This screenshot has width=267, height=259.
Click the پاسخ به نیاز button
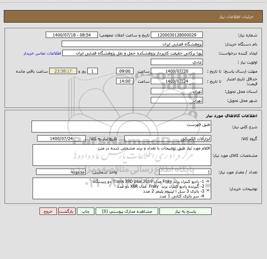click(x=186, y=211)
